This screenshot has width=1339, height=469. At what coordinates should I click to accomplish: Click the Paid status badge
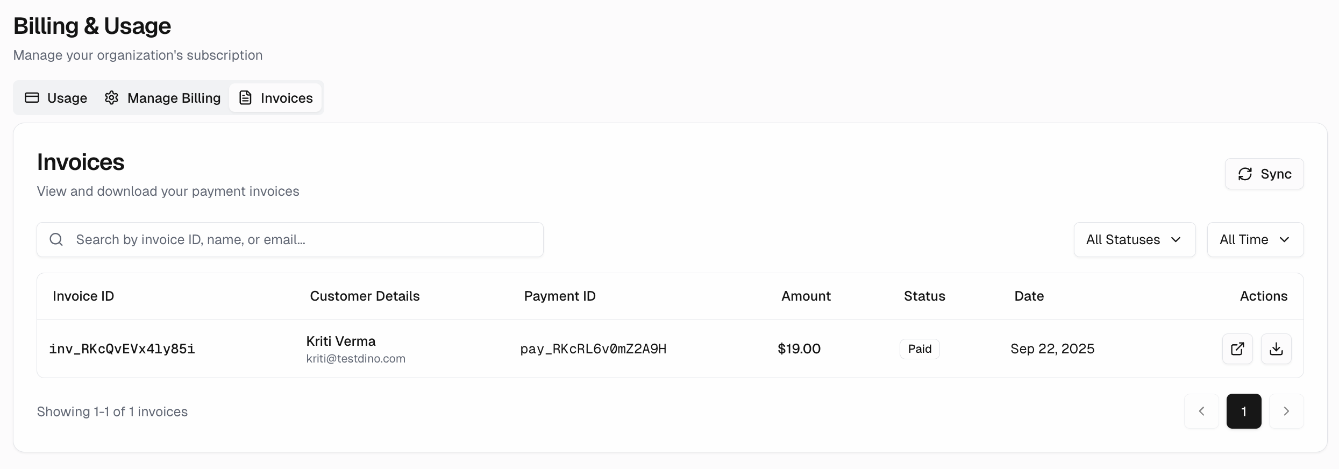click(x=920, y=349)
